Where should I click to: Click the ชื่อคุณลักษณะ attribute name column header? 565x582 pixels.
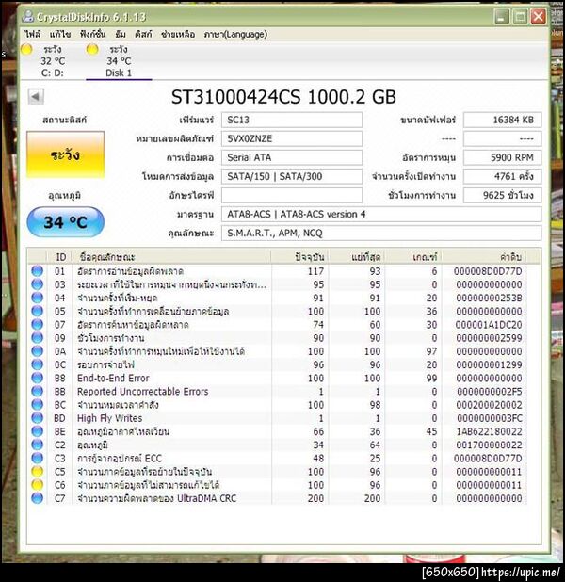click(x=171, y=257)
